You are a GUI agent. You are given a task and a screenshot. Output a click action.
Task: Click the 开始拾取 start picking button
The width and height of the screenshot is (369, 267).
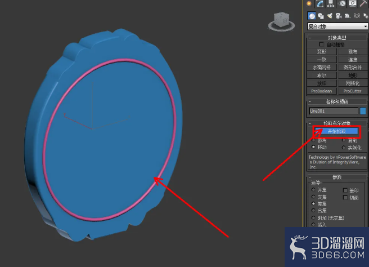tap(336, 131)
